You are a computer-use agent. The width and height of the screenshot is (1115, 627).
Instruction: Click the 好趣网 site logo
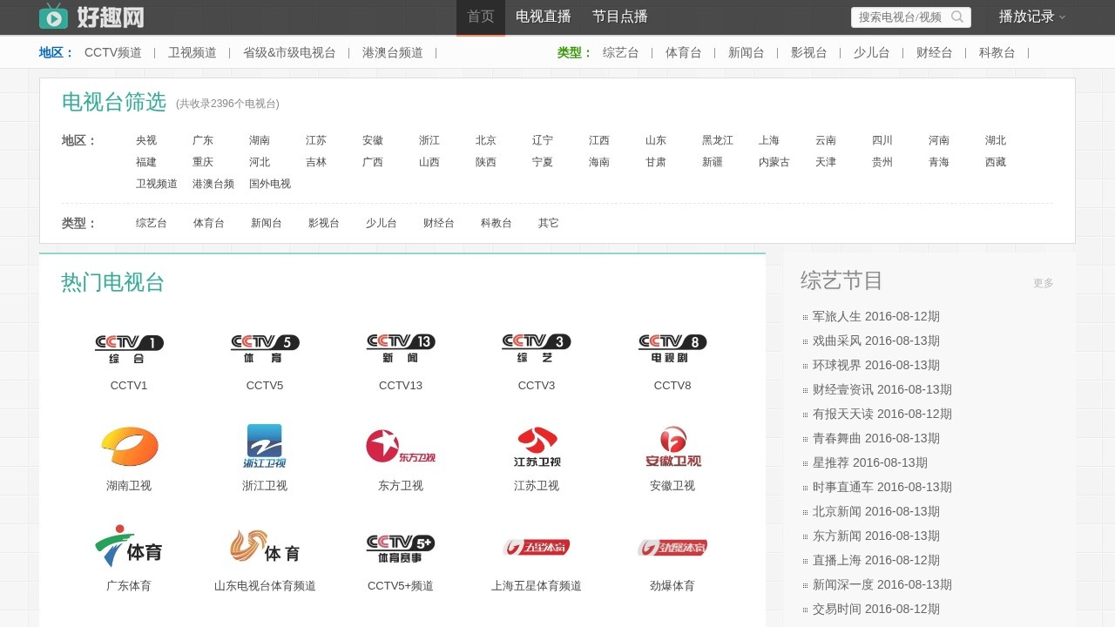(91, 17)
